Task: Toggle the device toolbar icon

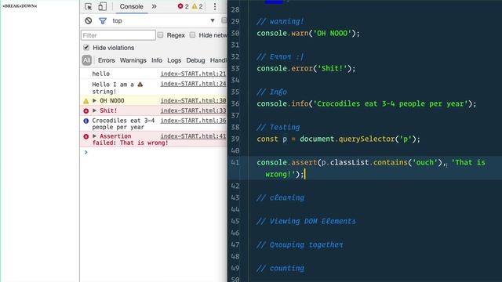Action: coord(102,6)
